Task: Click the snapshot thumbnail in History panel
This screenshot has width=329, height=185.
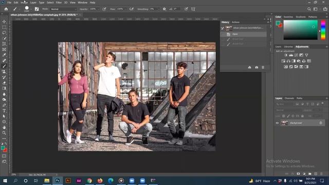Action: coord(229,28)
